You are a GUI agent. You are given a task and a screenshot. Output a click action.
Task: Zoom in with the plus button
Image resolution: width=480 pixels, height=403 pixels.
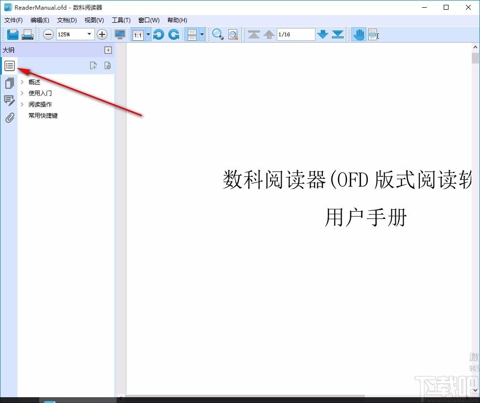[102, 34]
